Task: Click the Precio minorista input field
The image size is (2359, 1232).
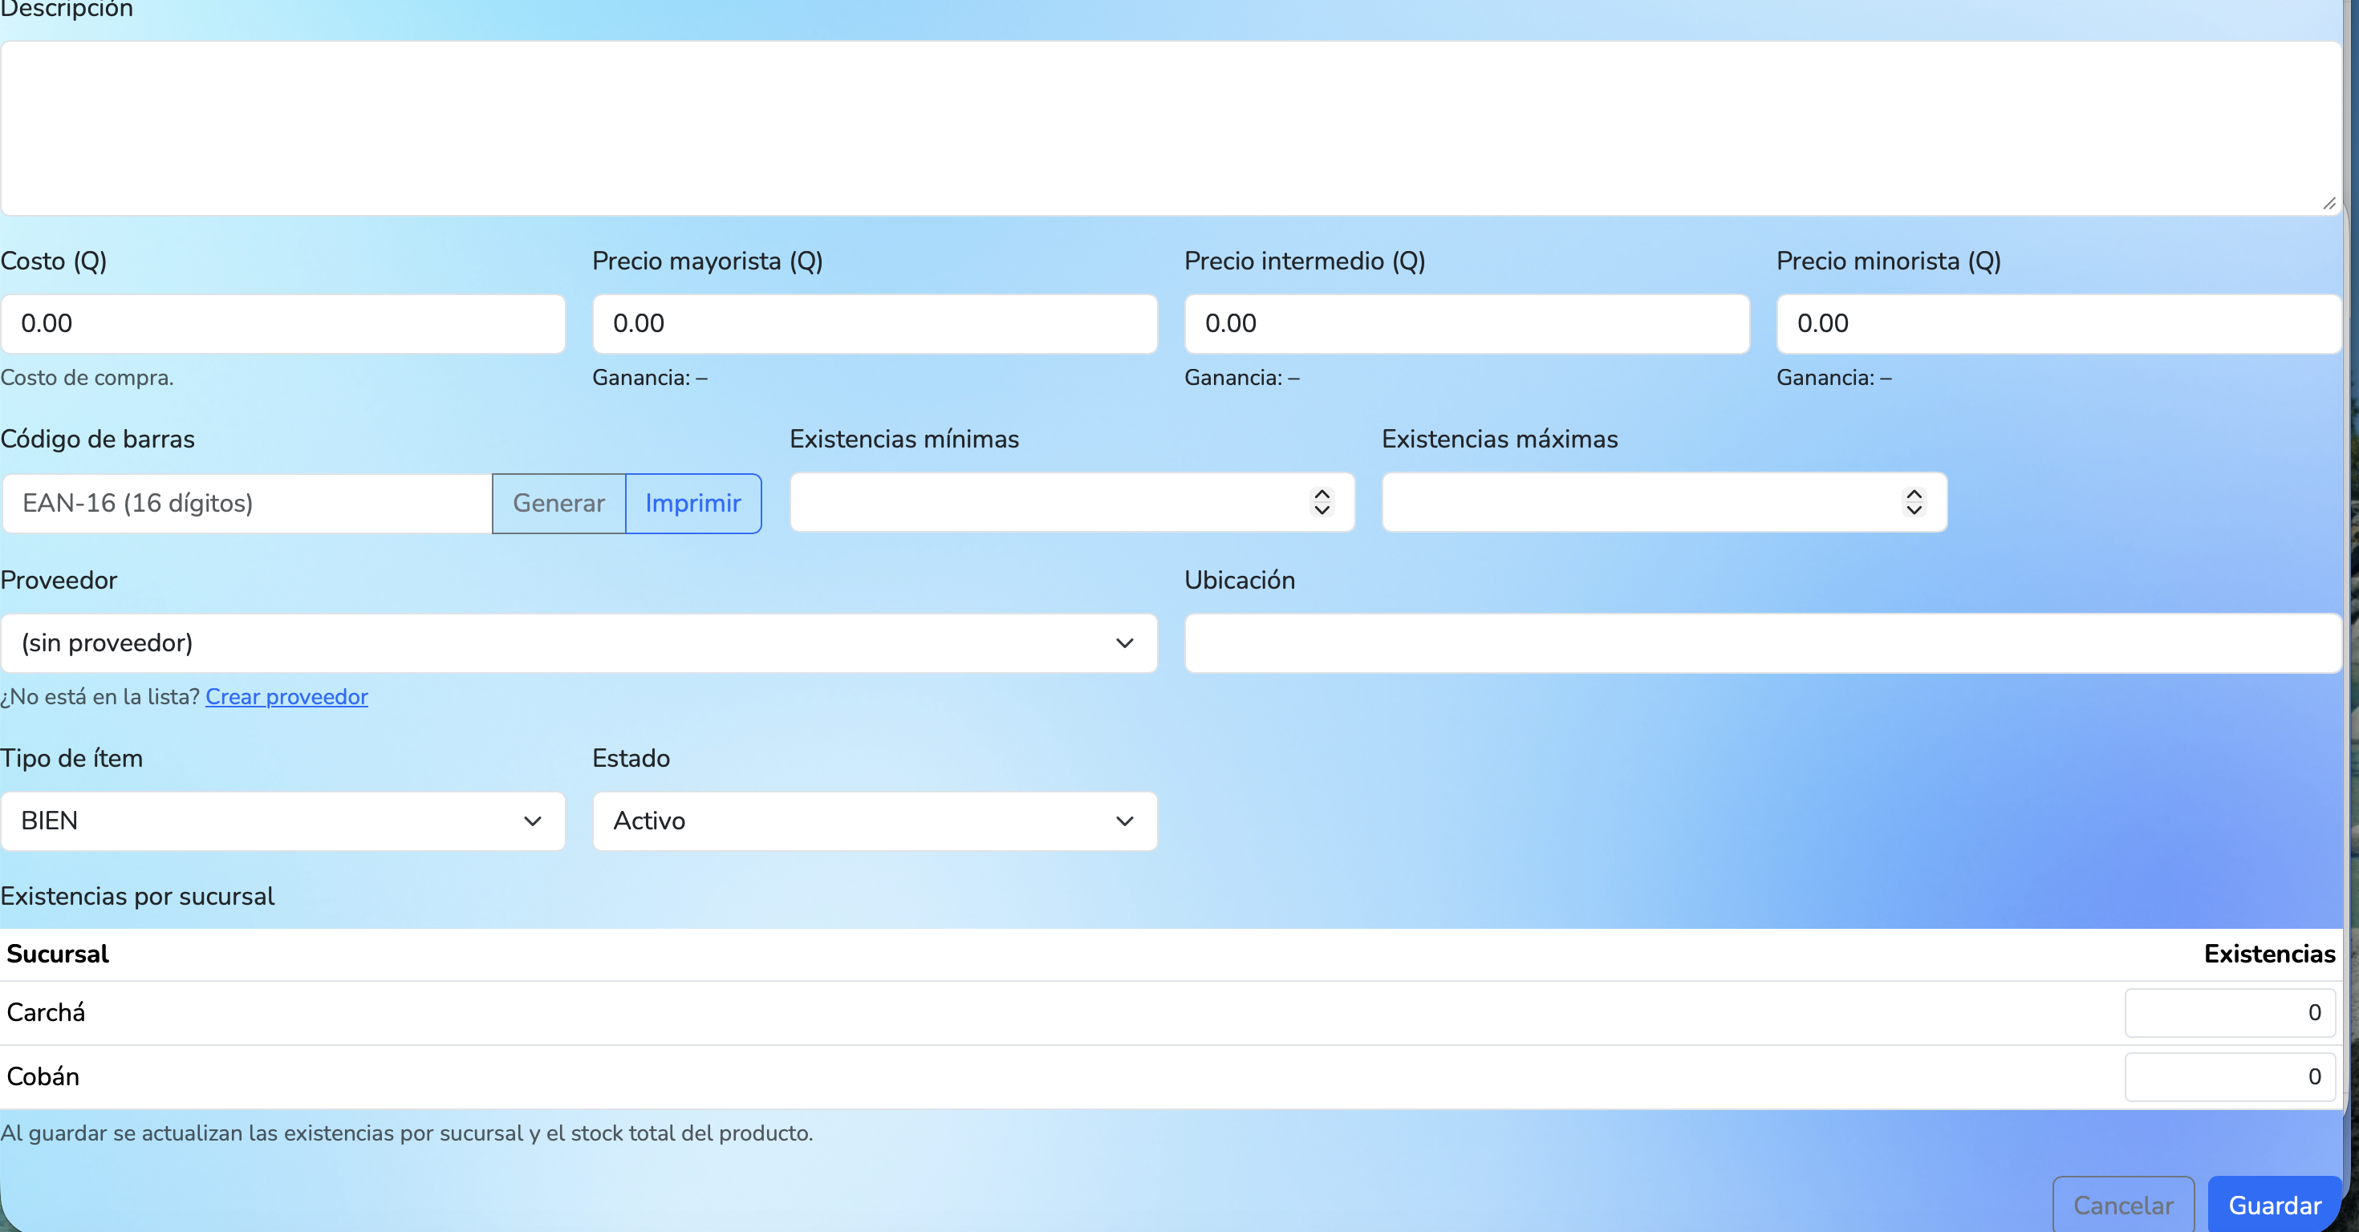Action: (x=2058, y=324)
